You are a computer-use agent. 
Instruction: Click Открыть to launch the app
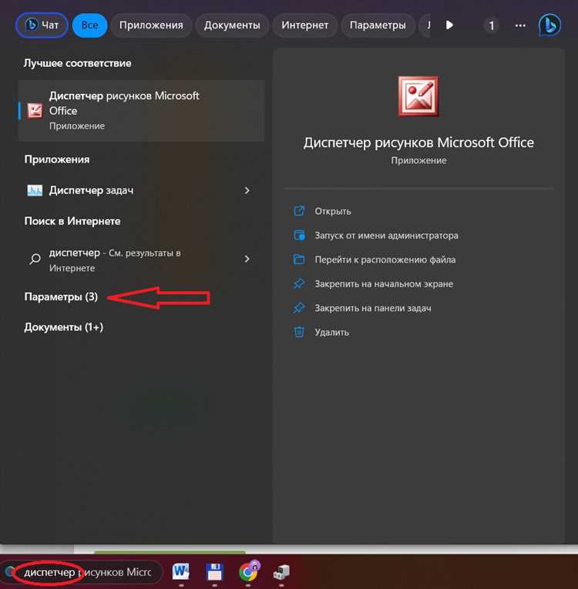tap(333, 211)
